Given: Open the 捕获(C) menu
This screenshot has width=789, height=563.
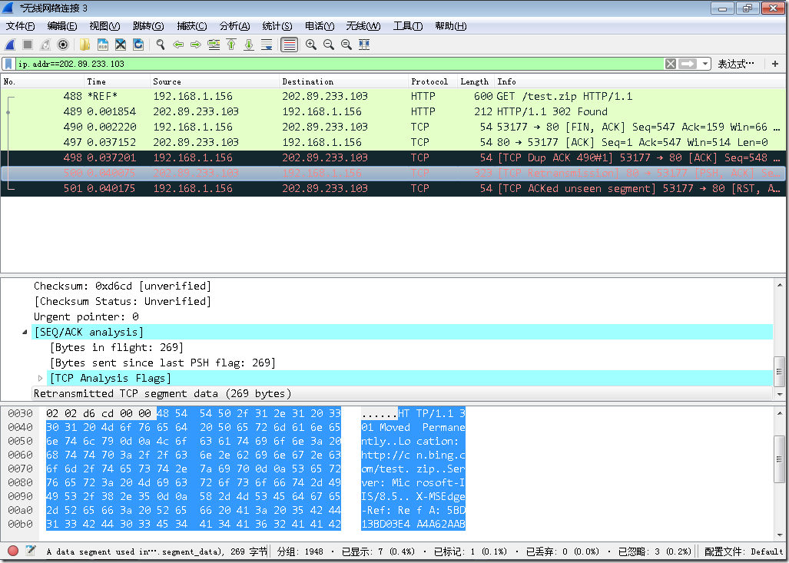Looking at the screenshot, I should pos(192,26).
